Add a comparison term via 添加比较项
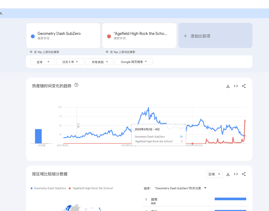The width and height of the screenshot is (269, 211). point(215,35)
